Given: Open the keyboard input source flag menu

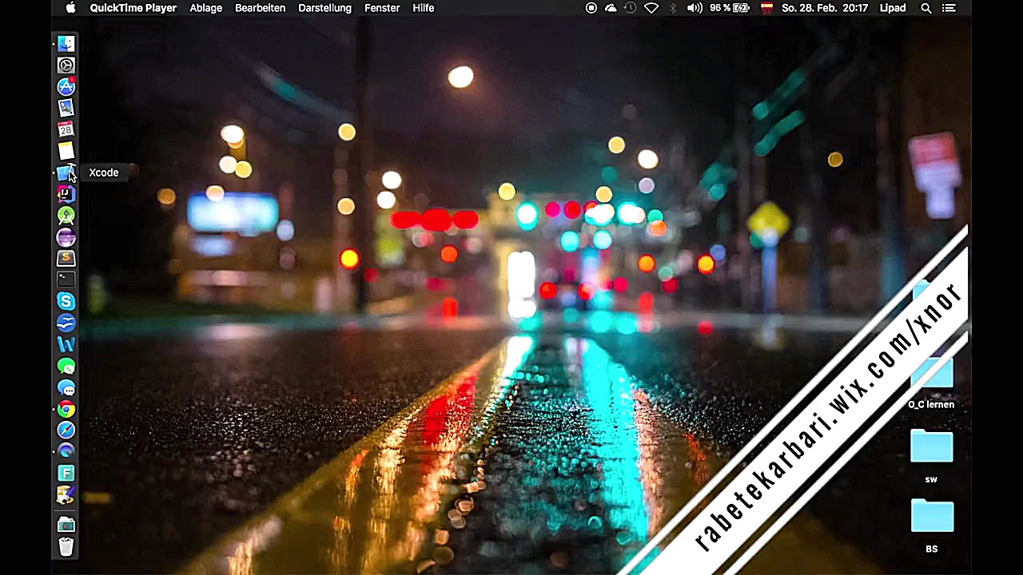Looking at the screenshot, I should coord(766,8).
